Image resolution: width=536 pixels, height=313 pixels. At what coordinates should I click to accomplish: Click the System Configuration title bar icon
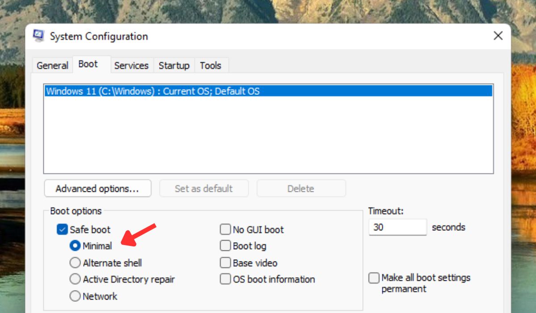[39, 36]
